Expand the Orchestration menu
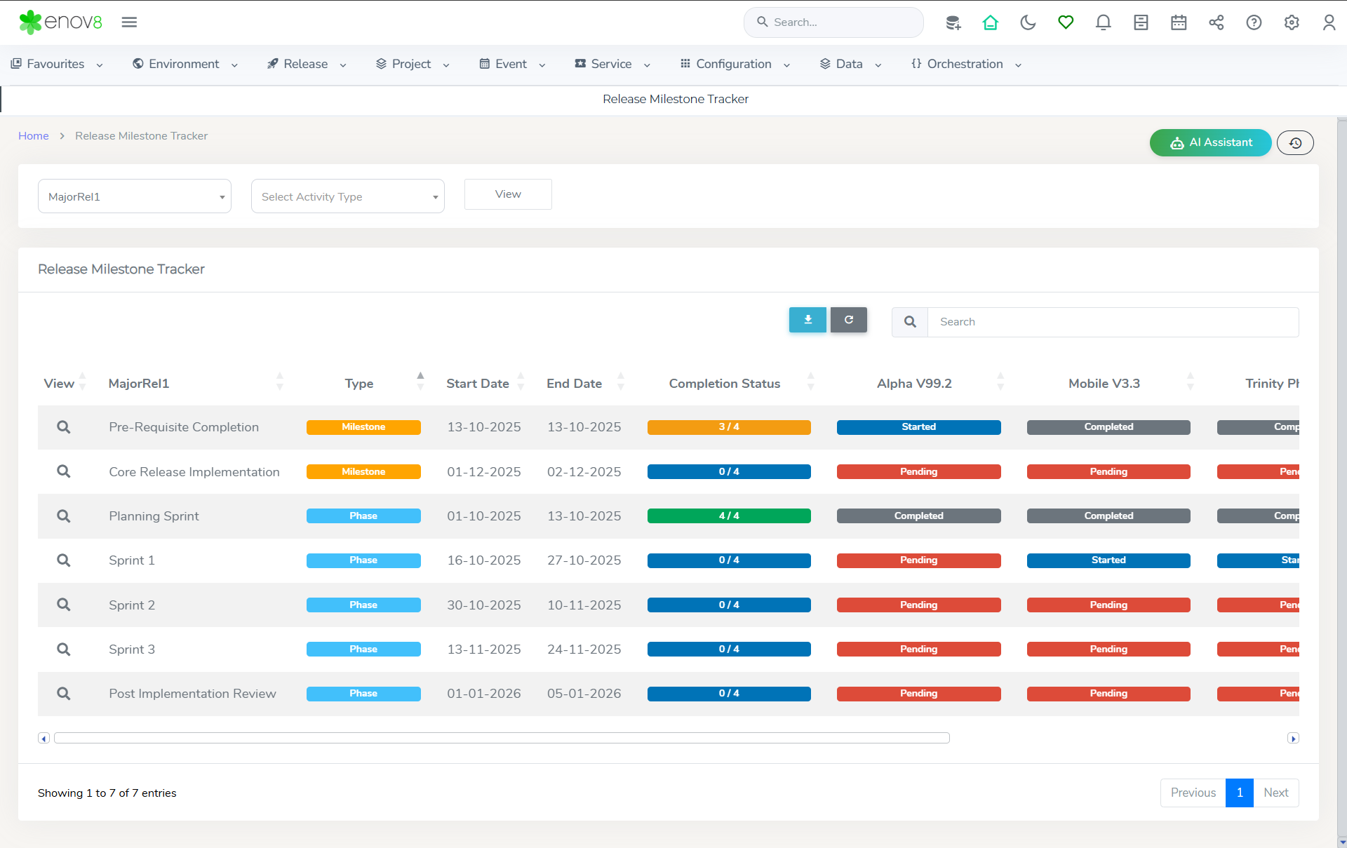Image resolution: width=1347 pixels, height=848 pixels. [x=965, y=64]
